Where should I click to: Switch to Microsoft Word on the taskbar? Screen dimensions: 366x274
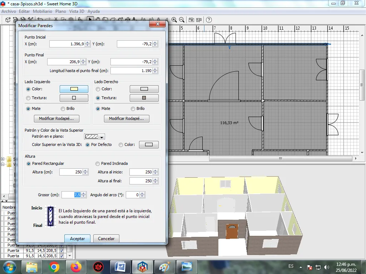(120, 267)
